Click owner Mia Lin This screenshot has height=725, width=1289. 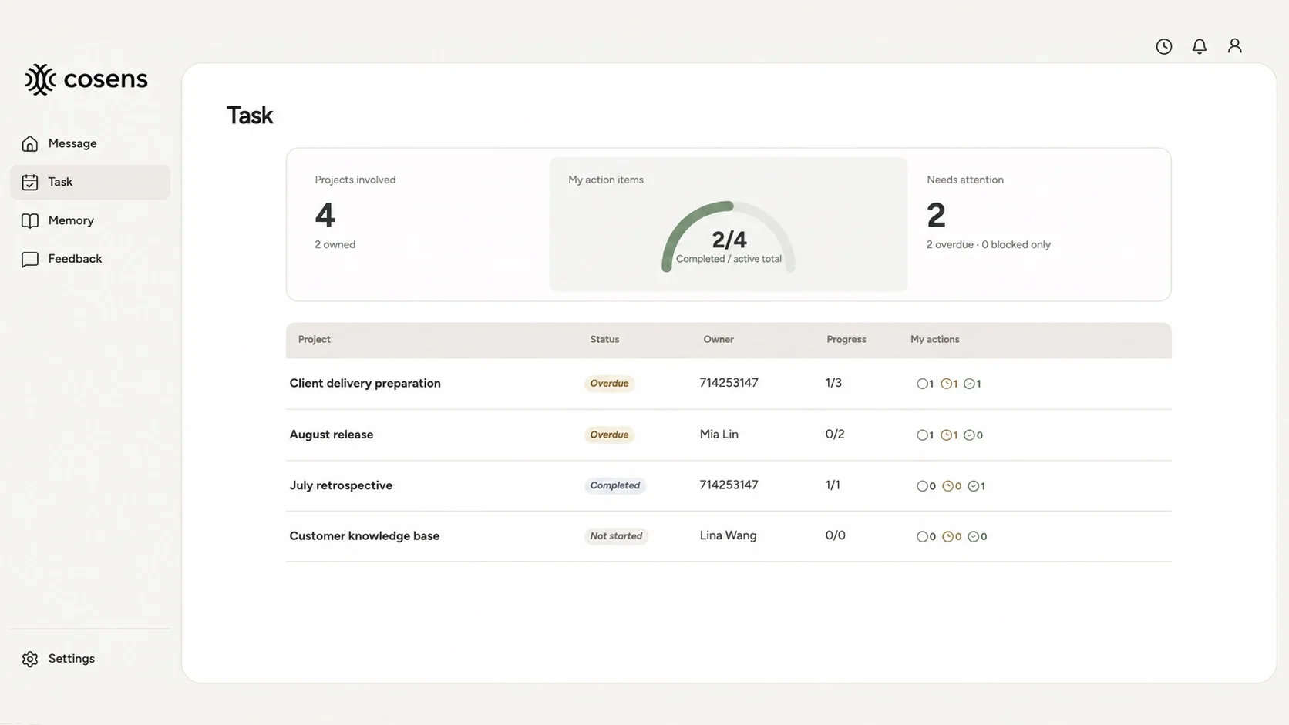(x=719, y=435)
